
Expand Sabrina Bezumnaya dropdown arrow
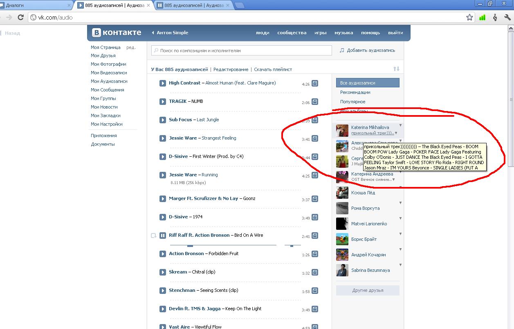(x=400, y=265)
